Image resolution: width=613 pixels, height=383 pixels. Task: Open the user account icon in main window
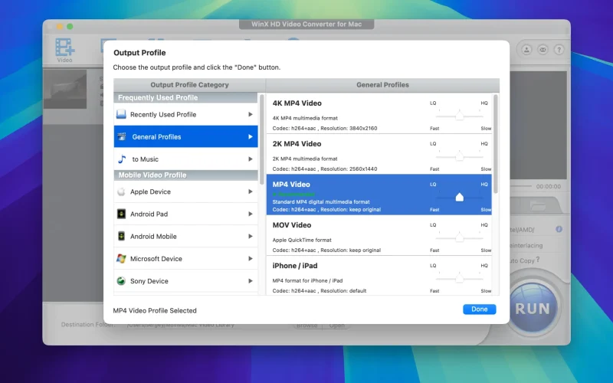click(526, 50)
